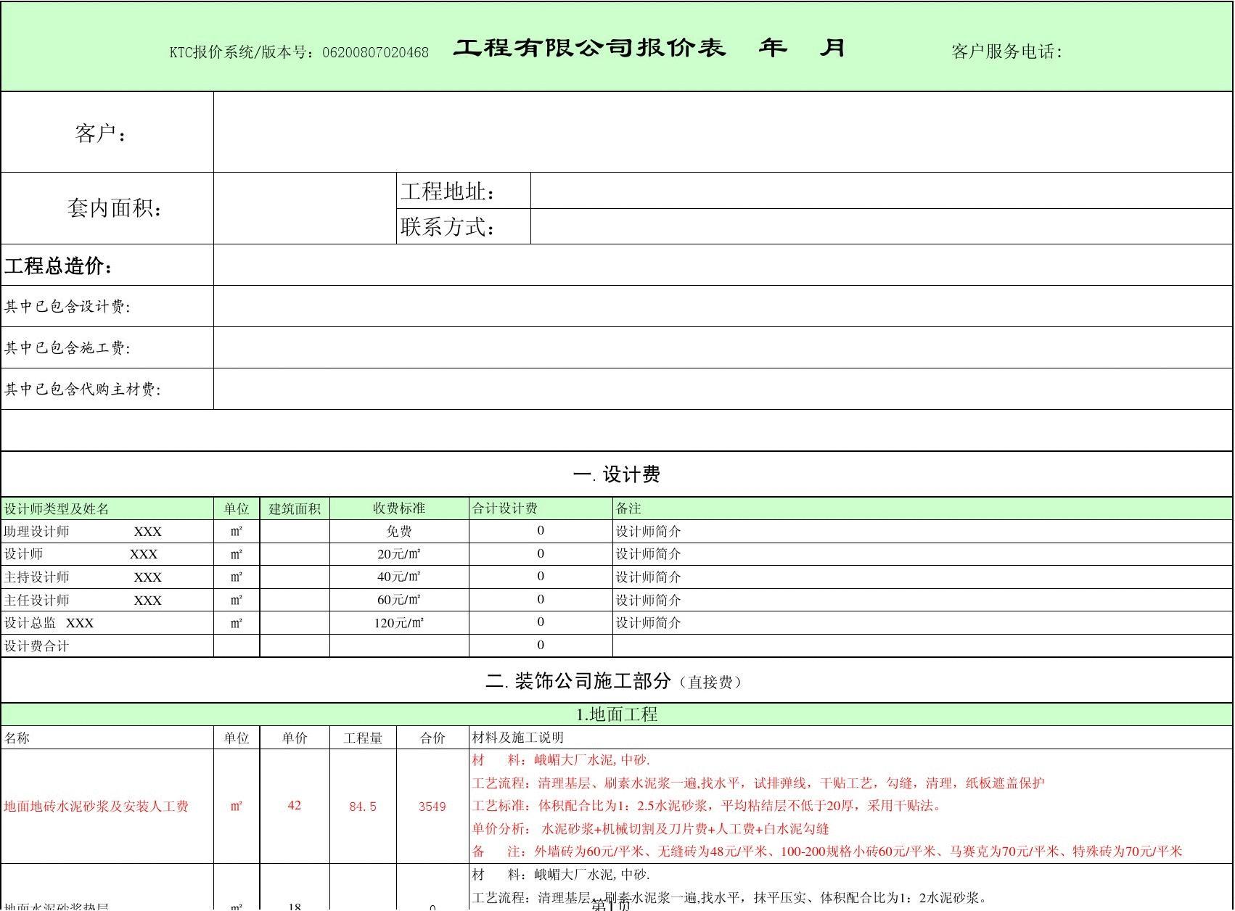The height and width of the screenshot is (911, 1235).
Task: Click 设计师简介 in the 助理设计师 row
Action: point(649,531)
